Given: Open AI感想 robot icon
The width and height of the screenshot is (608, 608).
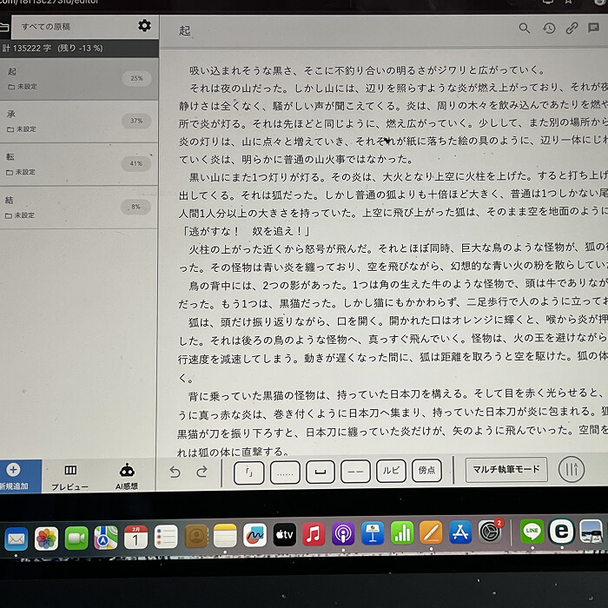Looking at the screenshot, I should 128,476.
